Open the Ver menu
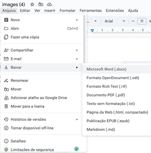 (x=37, y=11)
